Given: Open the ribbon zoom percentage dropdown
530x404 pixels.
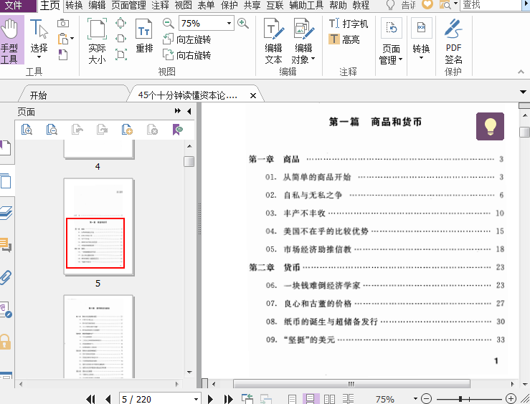Looking at the screenshot, I should click(229, 24).
